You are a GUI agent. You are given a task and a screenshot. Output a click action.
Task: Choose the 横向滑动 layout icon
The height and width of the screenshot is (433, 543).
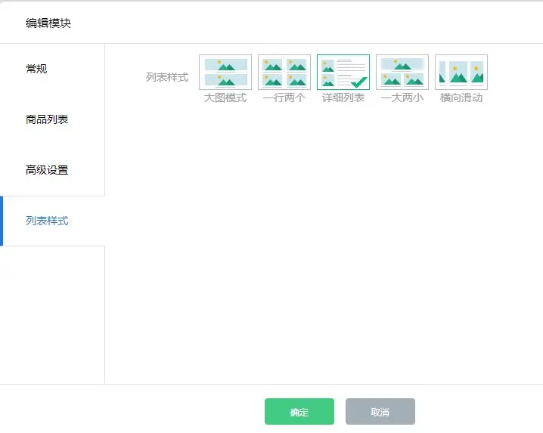pyautogui.click(x=461, y=72)
